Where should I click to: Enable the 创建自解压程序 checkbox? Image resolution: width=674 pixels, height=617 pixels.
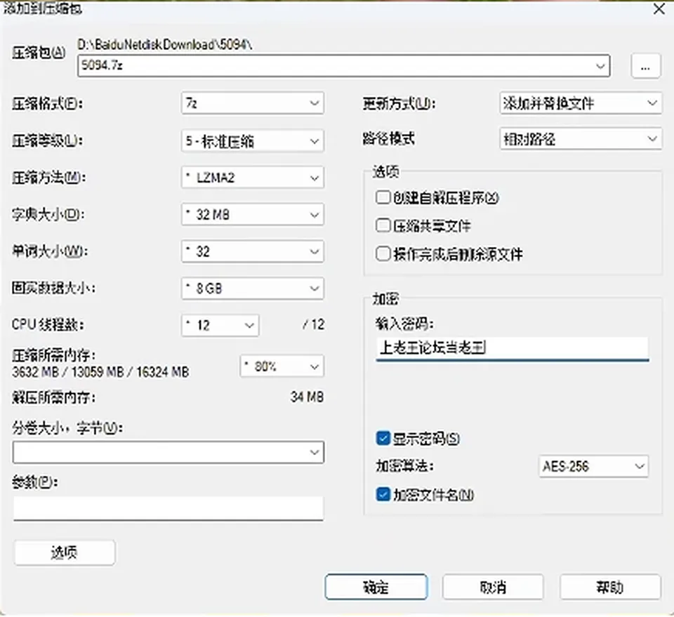pos(383,198)
